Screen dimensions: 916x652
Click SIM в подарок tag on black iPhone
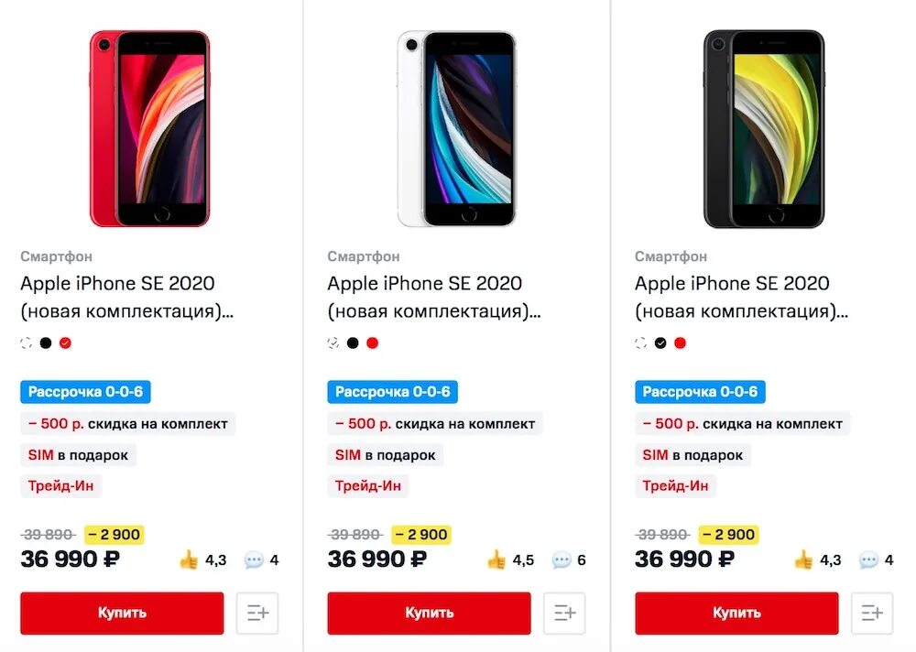pos(692,455)
